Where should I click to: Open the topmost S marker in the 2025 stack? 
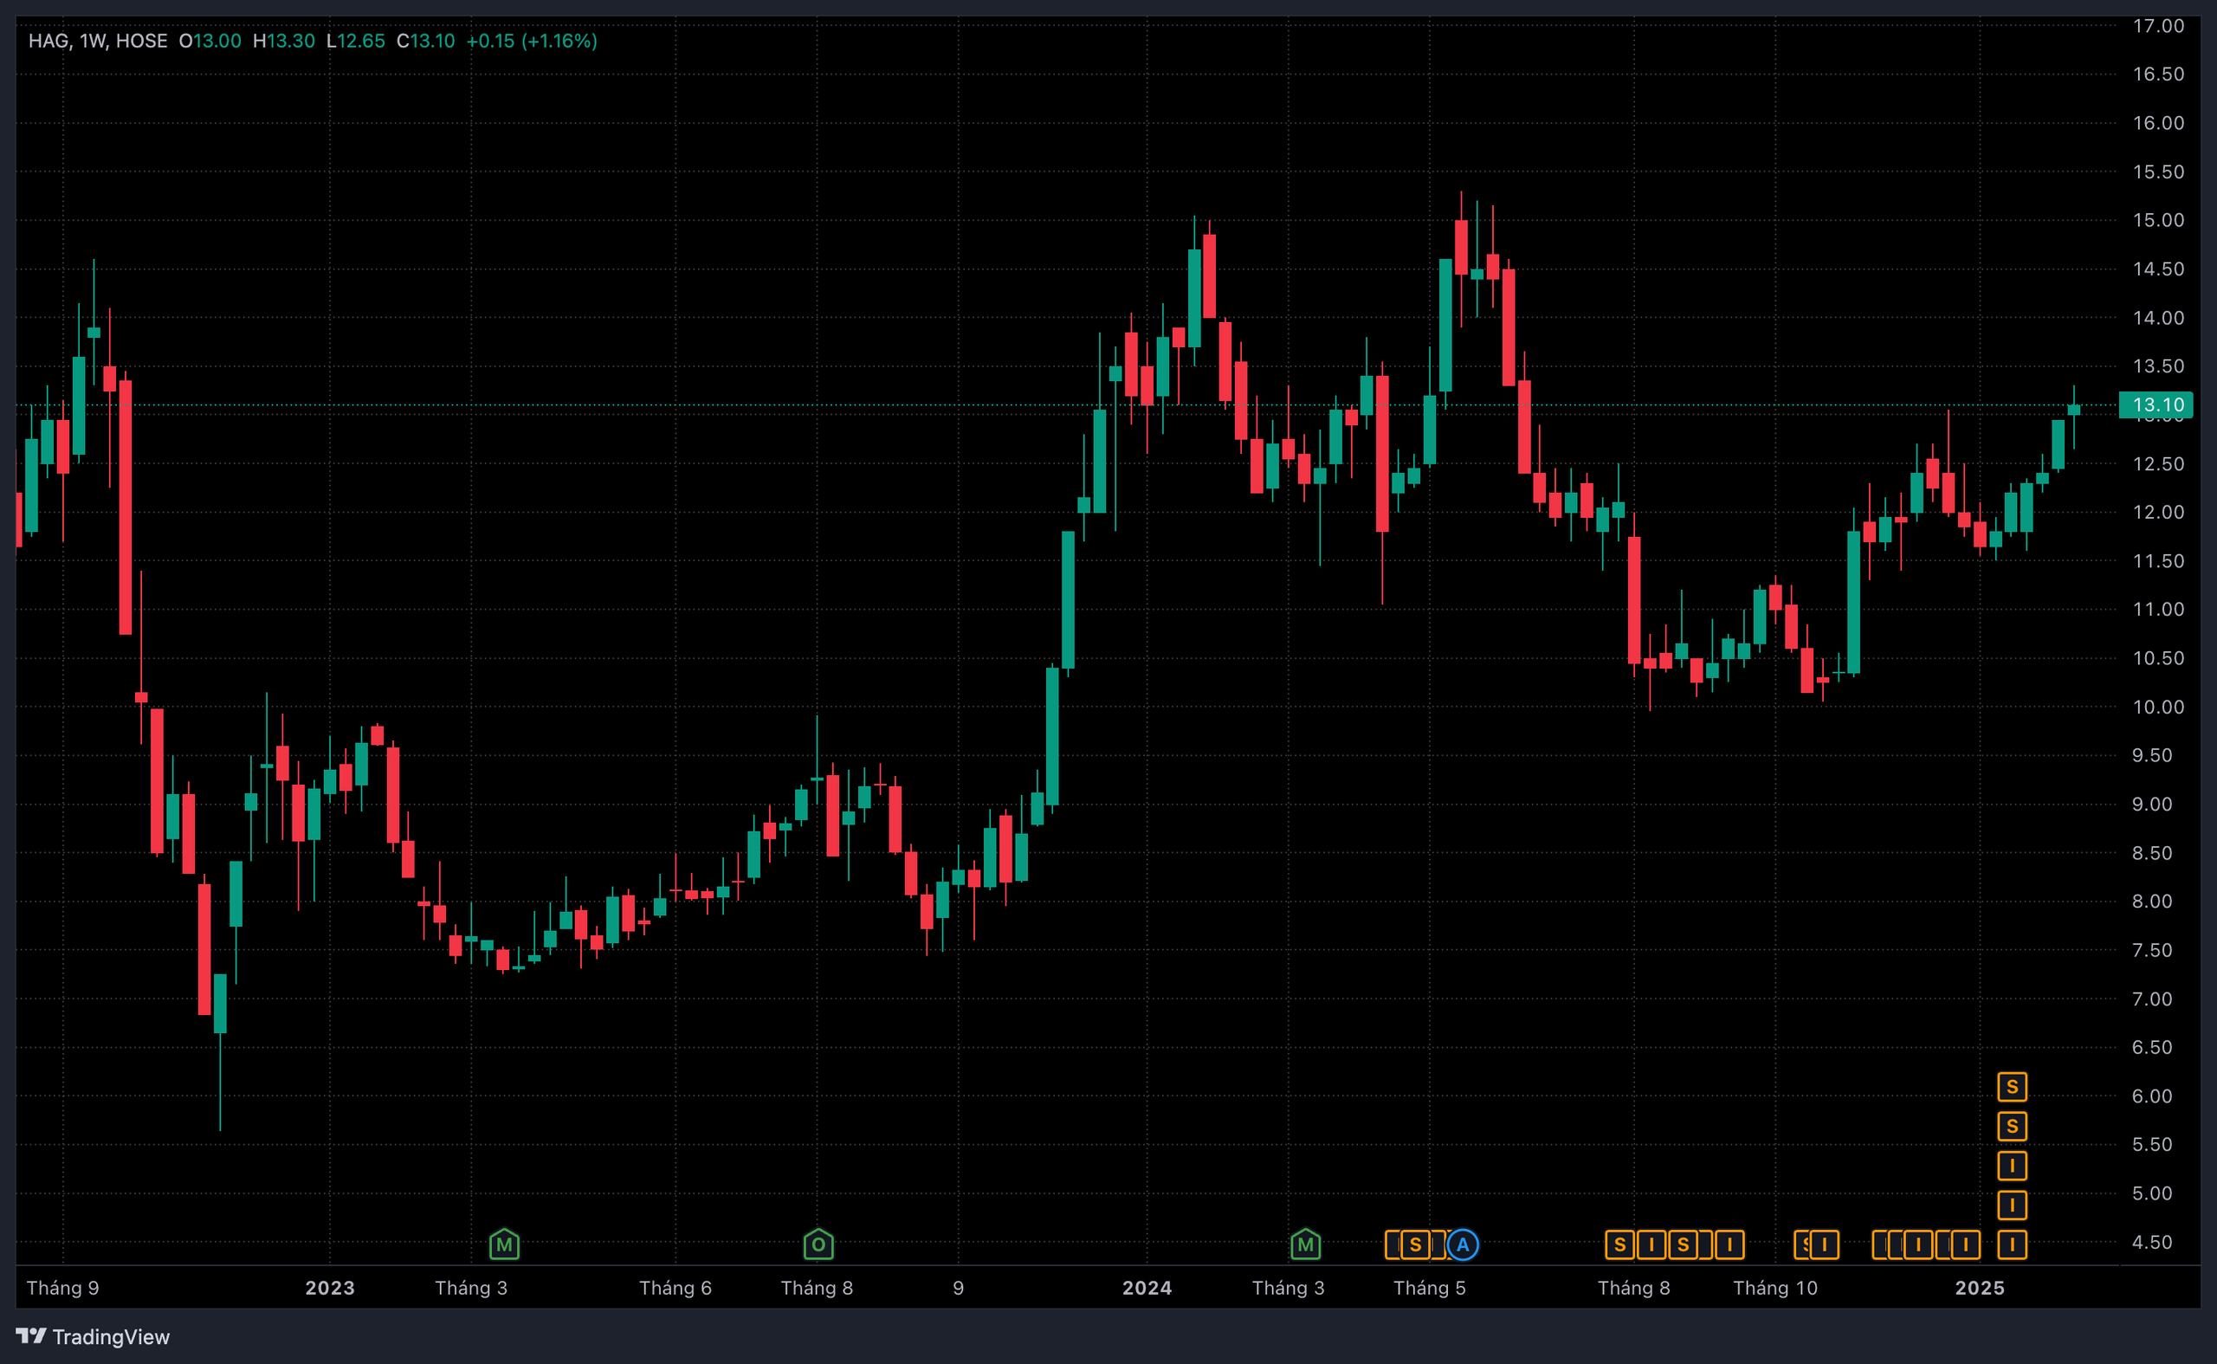[2013, 1087]
